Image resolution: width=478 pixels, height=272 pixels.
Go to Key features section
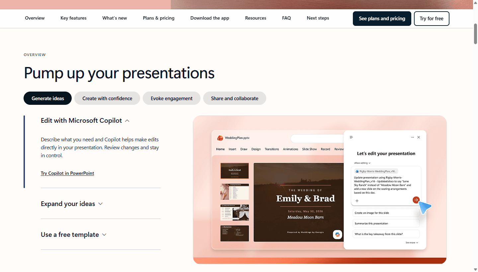pyautogui.click(x=73, y=18)
